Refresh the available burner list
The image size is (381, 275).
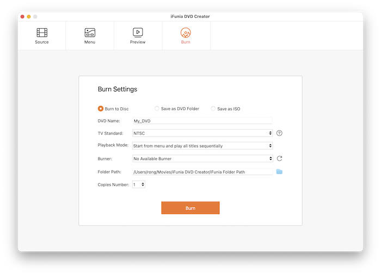tap(279, 158)
